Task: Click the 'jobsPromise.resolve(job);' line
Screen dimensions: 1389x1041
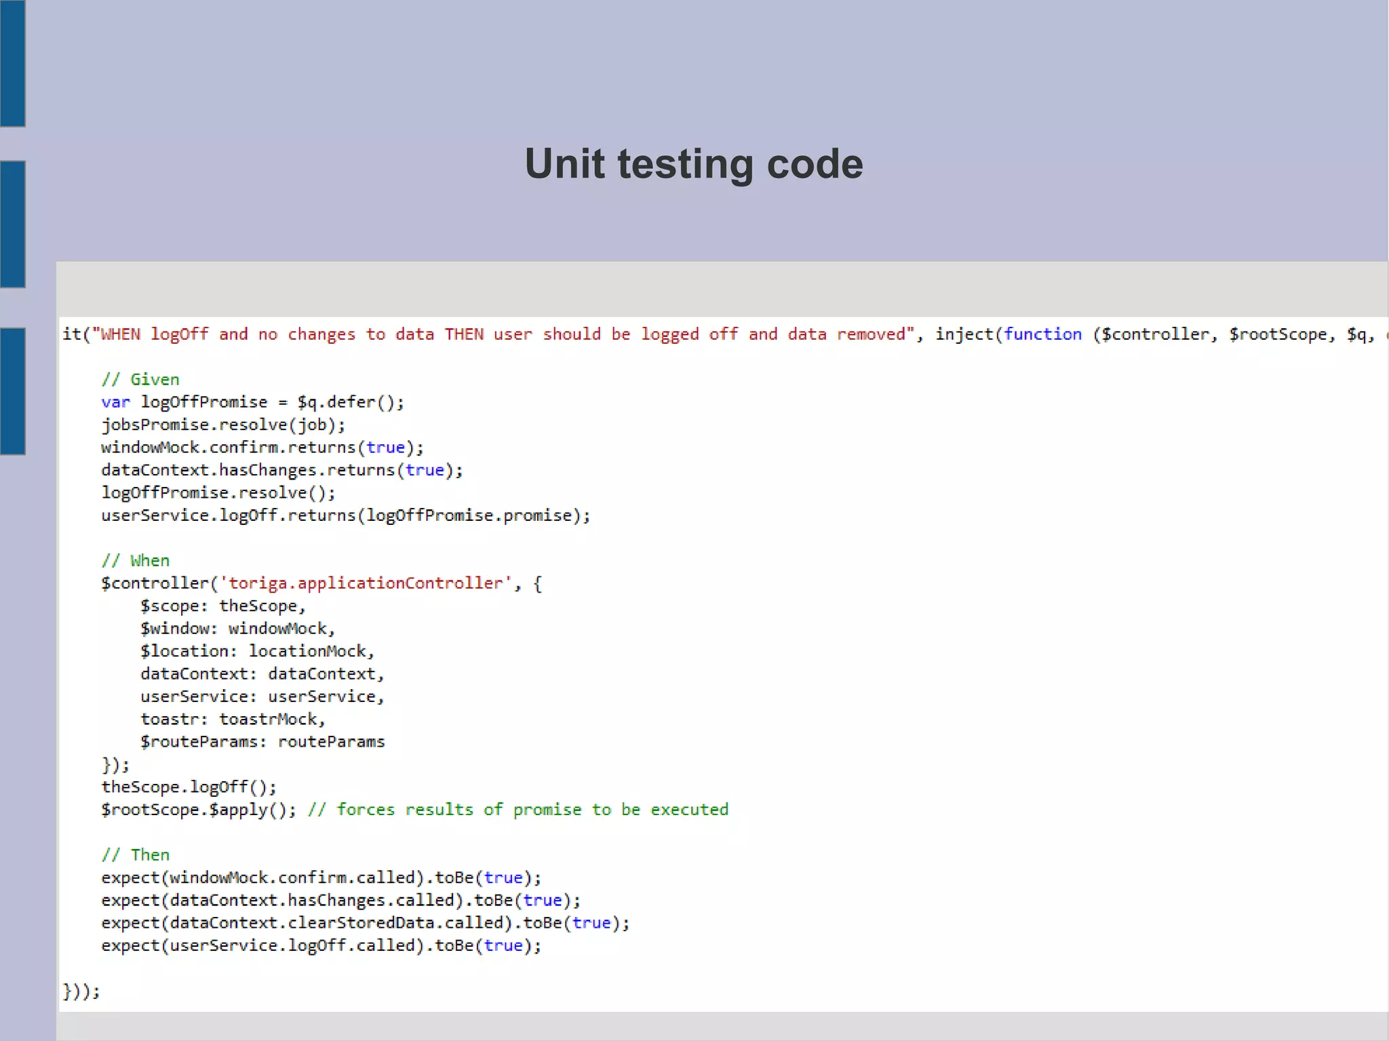Action: pyautogui.click(x=223, y=425)
